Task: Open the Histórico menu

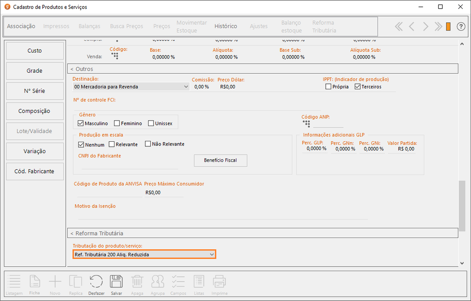Action: click(x=225, y=26)
